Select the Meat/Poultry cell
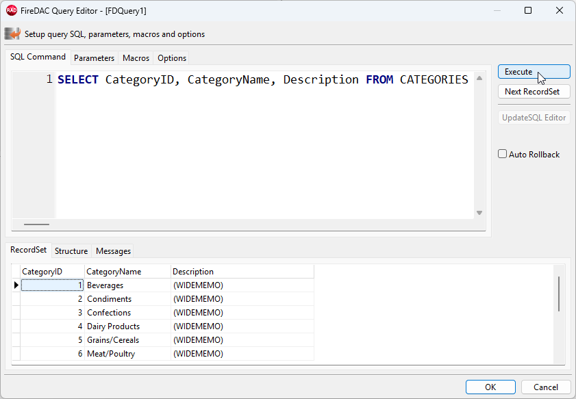 pyautogui.click(x=127, y=353)
